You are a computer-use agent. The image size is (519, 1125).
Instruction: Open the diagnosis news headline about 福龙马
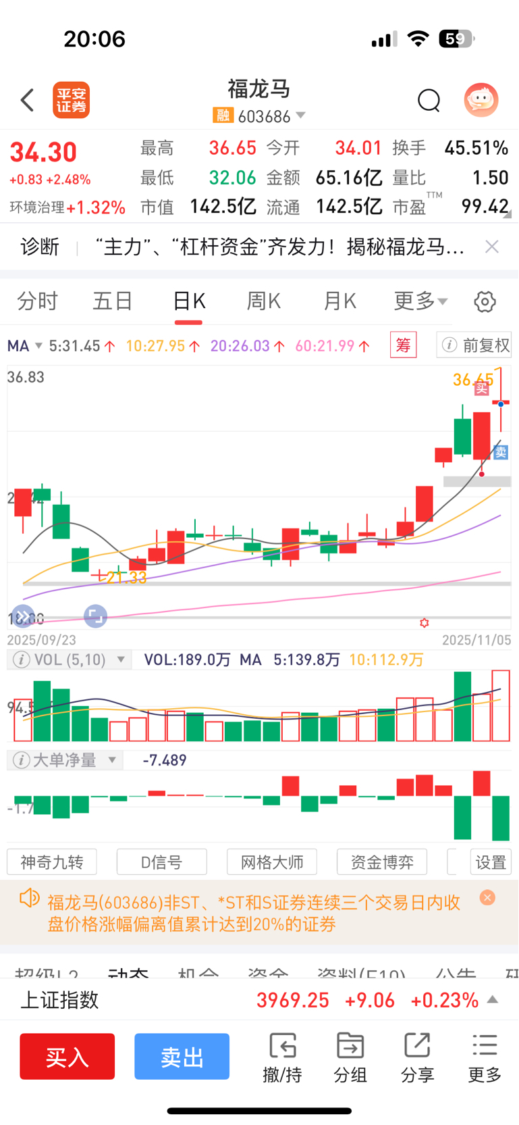click(279, 247)
